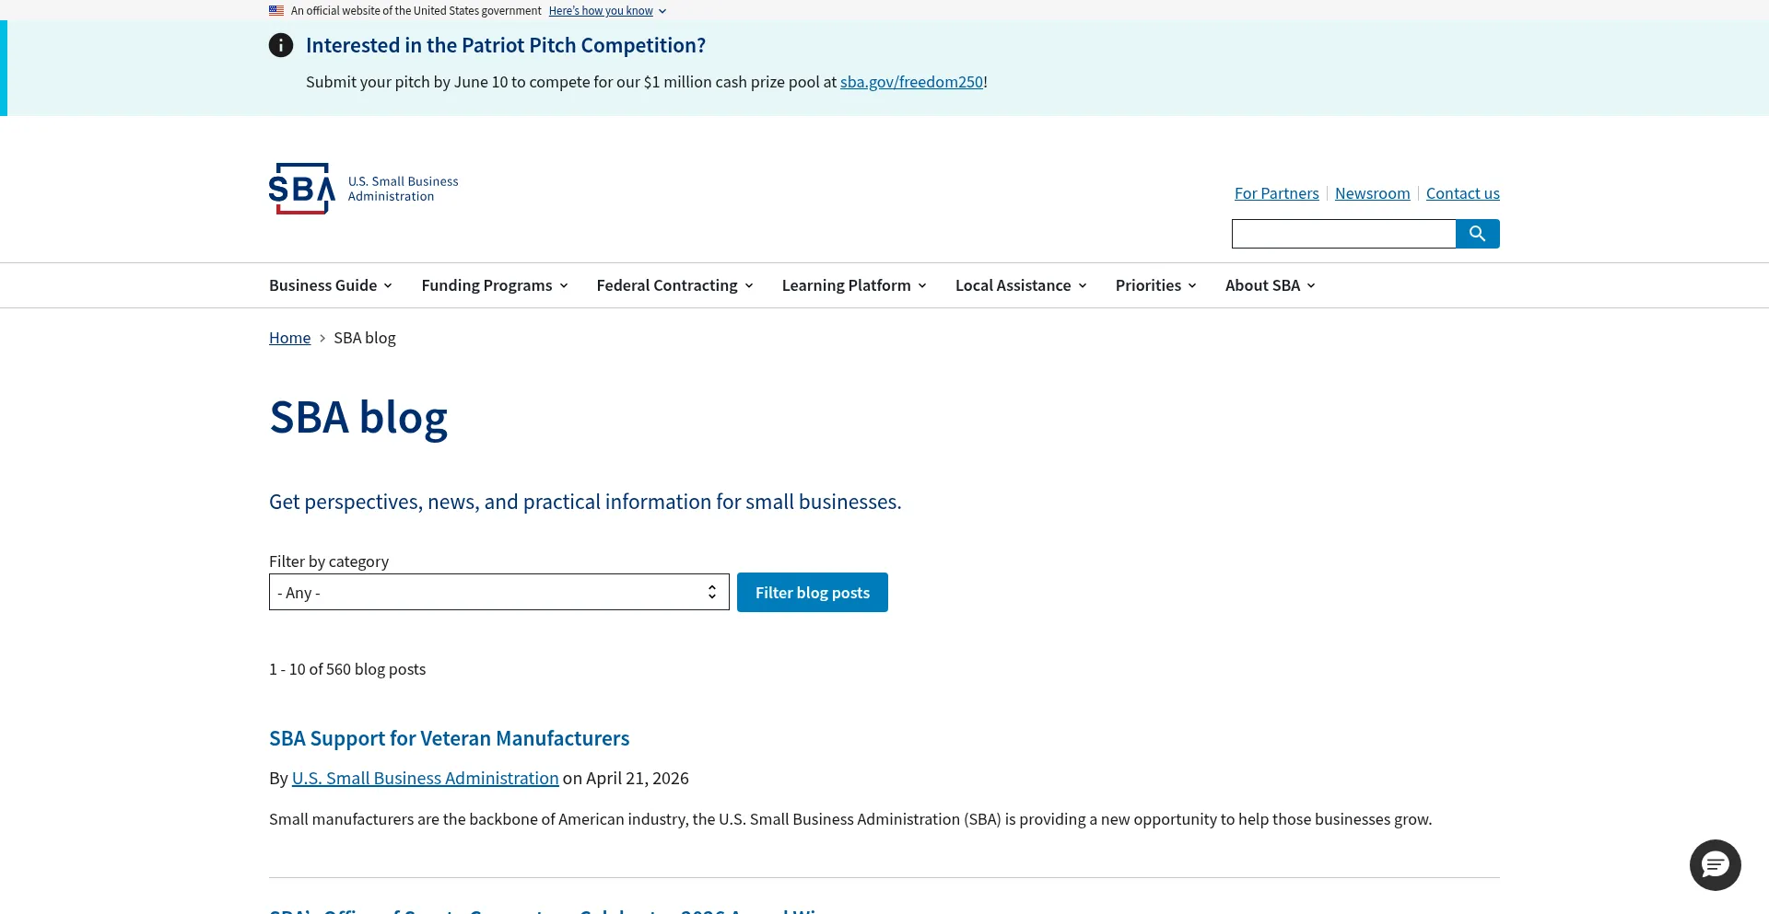Open the Local Assistance menu
The width and height of the screenshot is (1769, 914).
(1021, 285)
